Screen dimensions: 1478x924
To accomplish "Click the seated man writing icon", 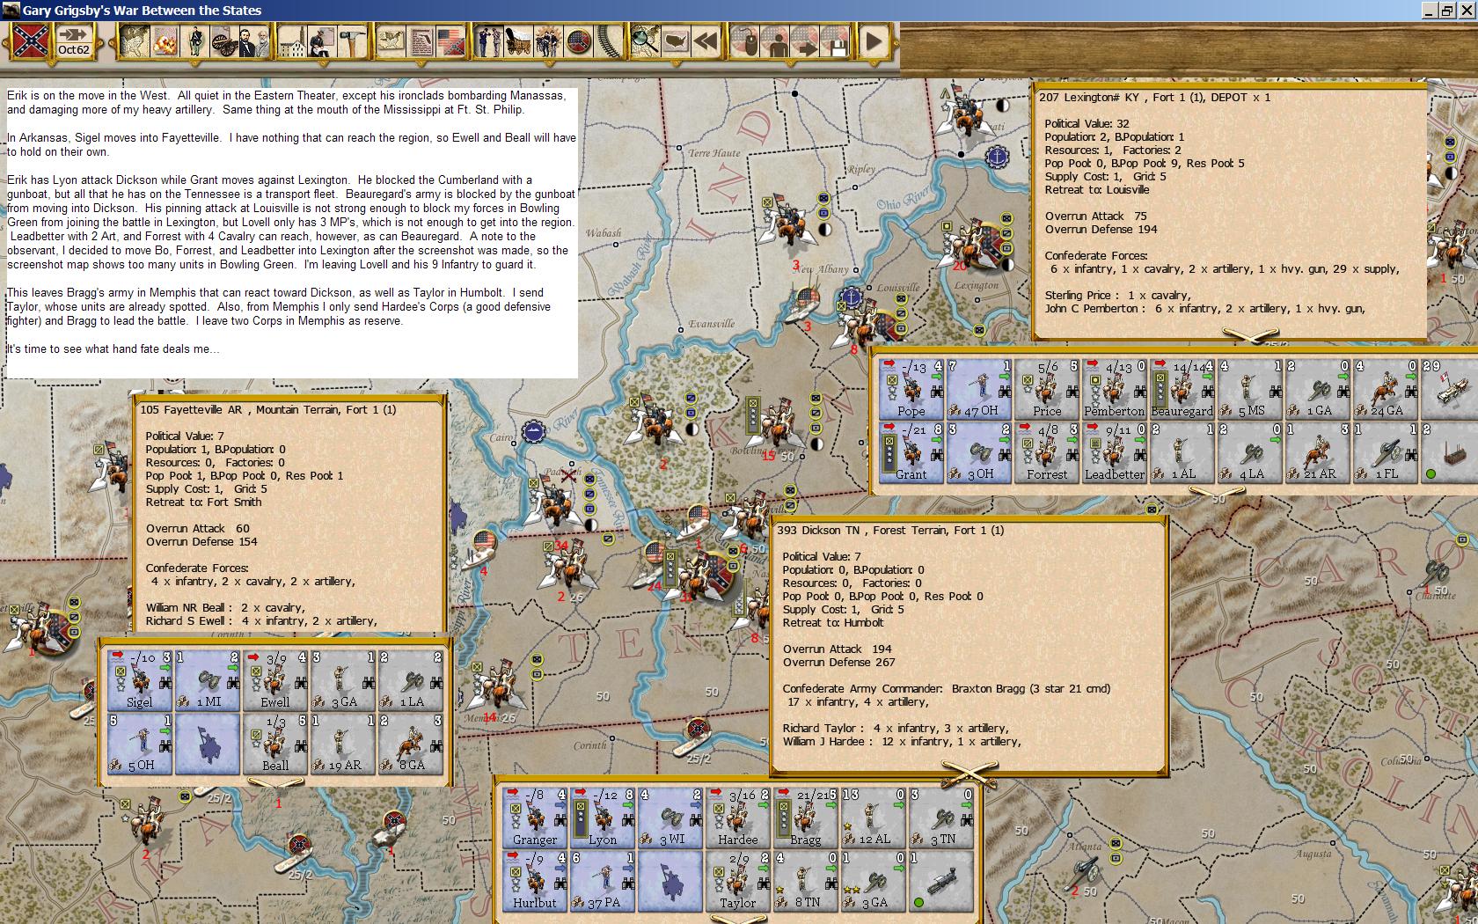I will [322, 40].
